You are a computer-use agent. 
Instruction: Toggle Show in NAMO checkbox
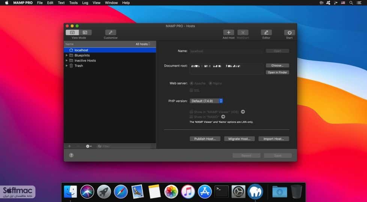pos(191,117)
